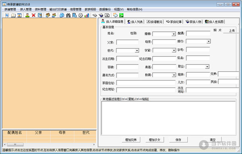Screen dimensions: 242x154
Task: Switch to the 家族人物 tab
Action: [193, 22]
